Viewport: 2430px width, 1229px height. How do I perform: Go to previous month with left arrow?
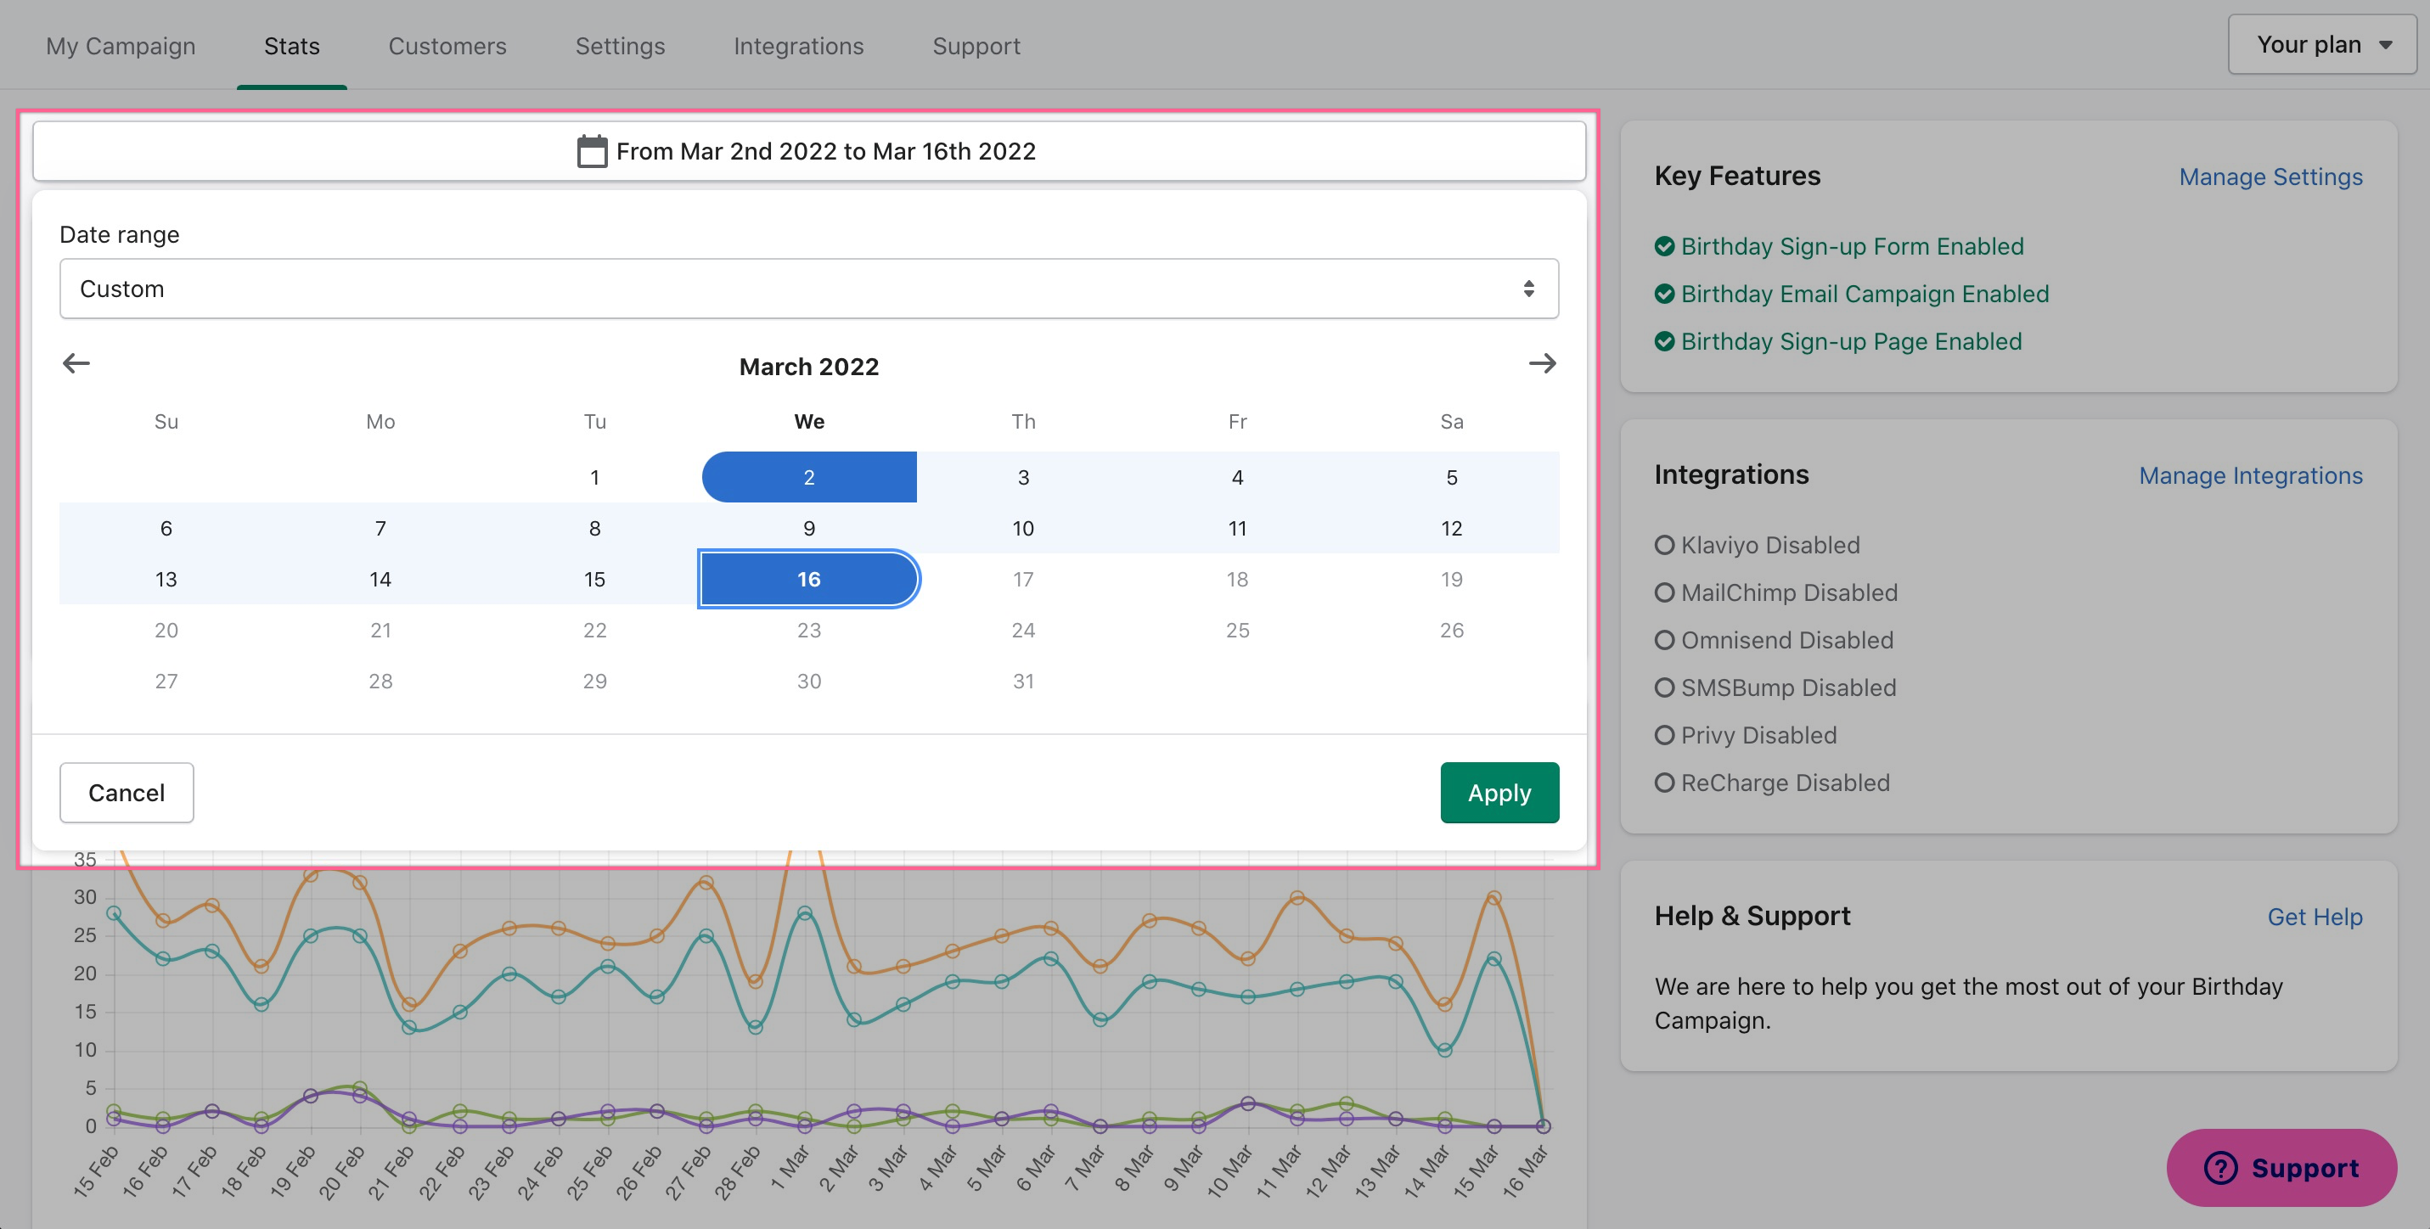point(76,363)
